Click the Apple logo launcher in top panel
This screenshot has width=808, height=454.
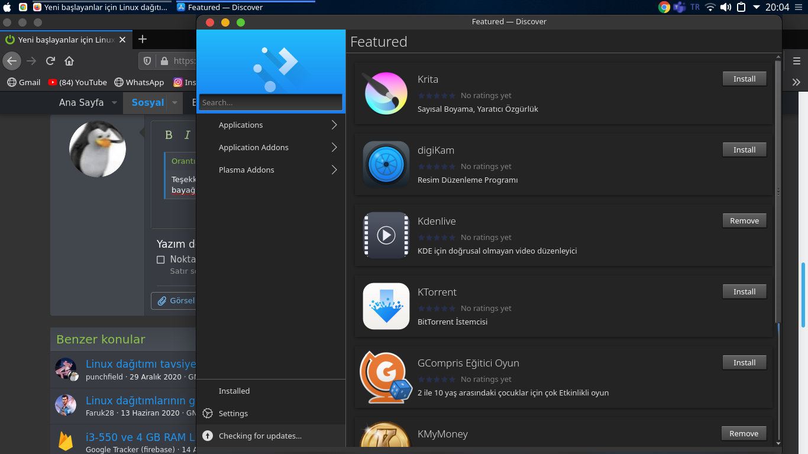[x=7, y=7]
